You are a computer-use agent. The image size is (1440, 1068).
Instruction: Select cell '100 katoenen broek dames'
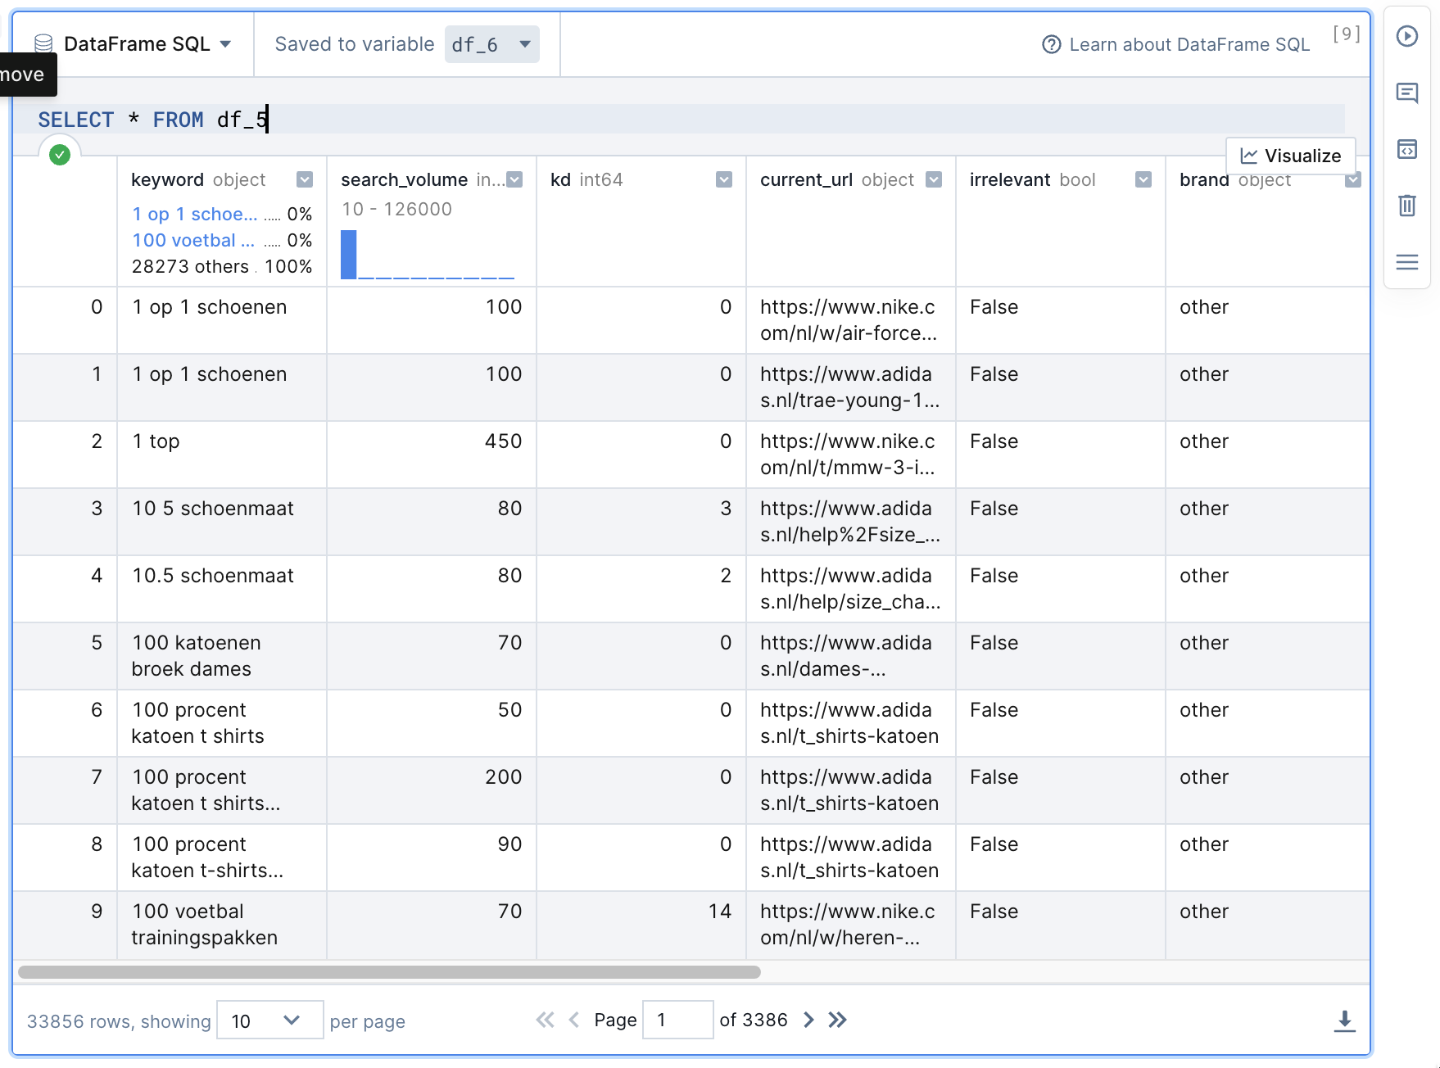(222, 656)
